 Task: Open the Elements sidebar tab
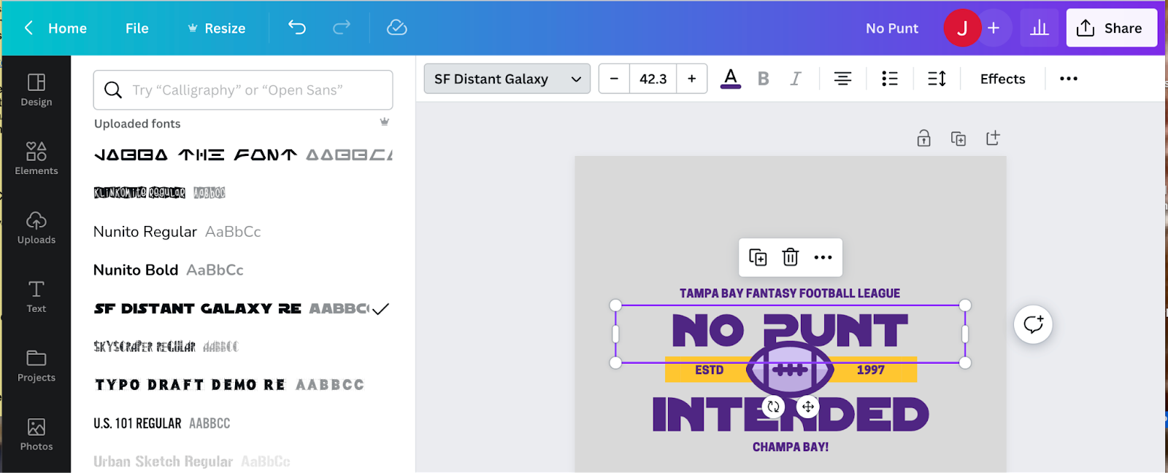click(36, 159)
